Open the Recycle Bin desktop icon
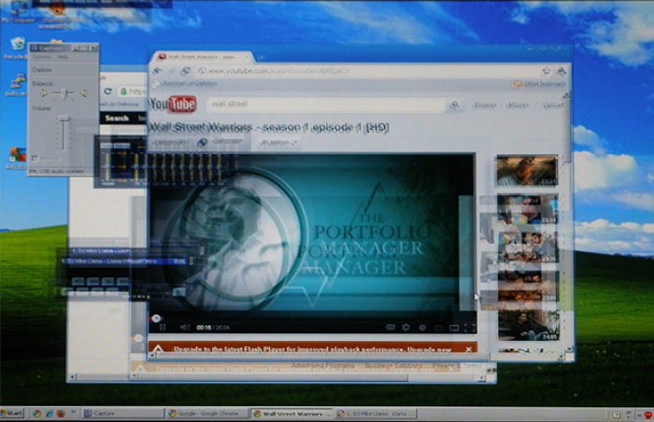Screen dimensions: 654x422 [18, 47]
